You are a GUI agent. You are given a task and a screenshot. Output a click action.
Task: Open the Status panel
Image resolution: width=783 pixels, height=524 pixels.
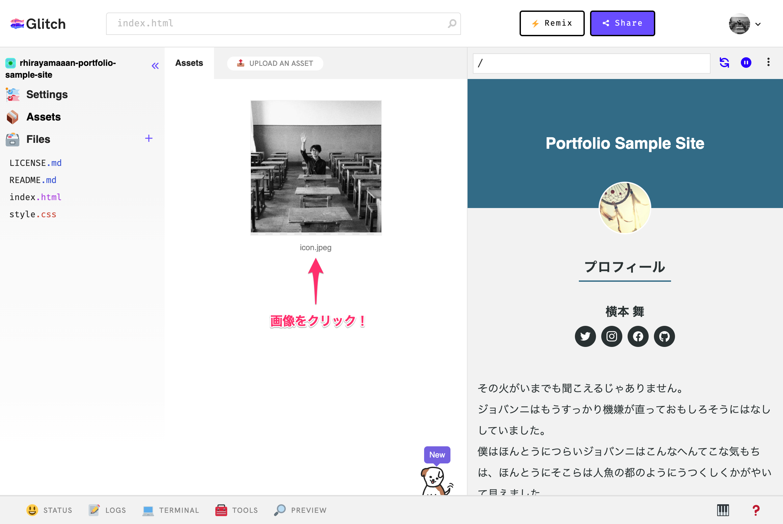pos(49,510)
